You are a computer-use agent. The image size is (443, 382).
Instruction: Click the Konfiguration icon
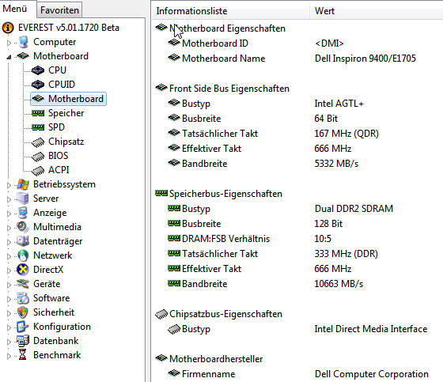click(x=23, y=327)
